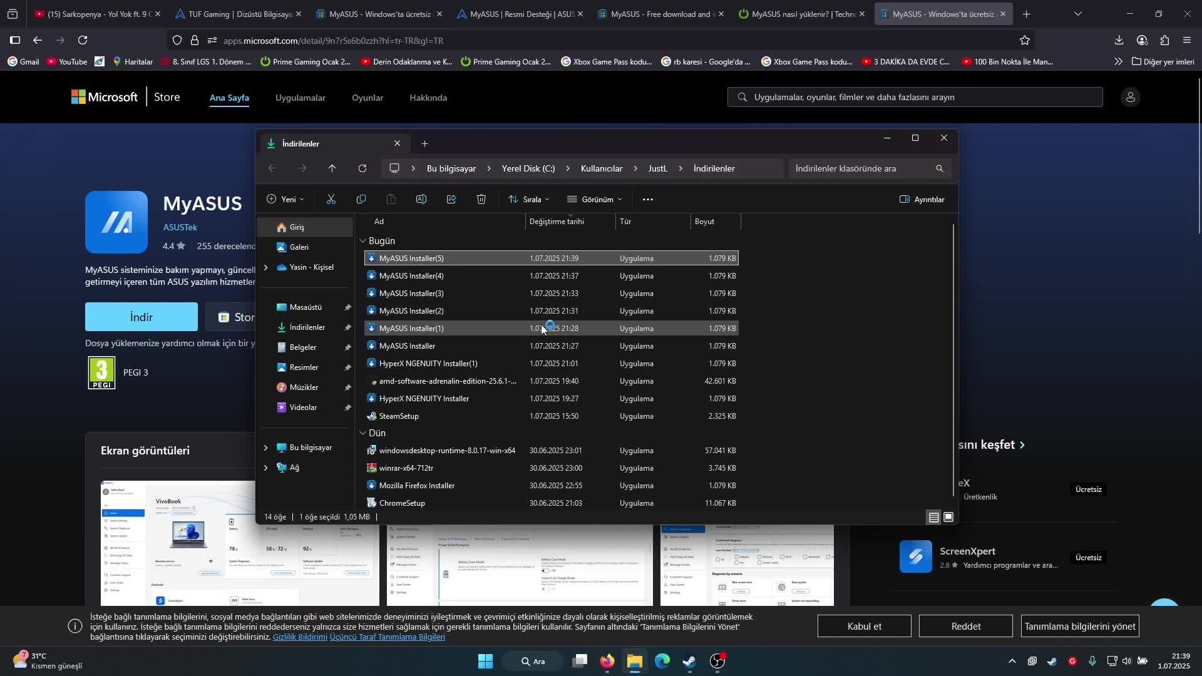Screen dimensions: 1202x676
Task: Switch to MyASUS nasıl yüklenir tab
Action: [801, 14]
